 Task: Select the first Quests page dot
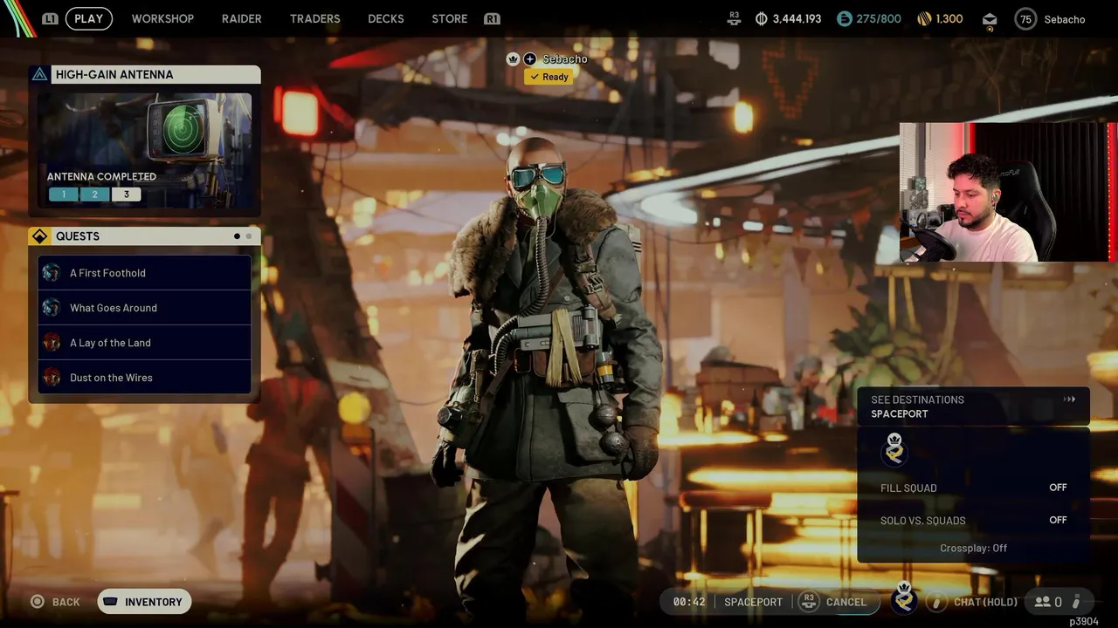(x=237, y=236)
